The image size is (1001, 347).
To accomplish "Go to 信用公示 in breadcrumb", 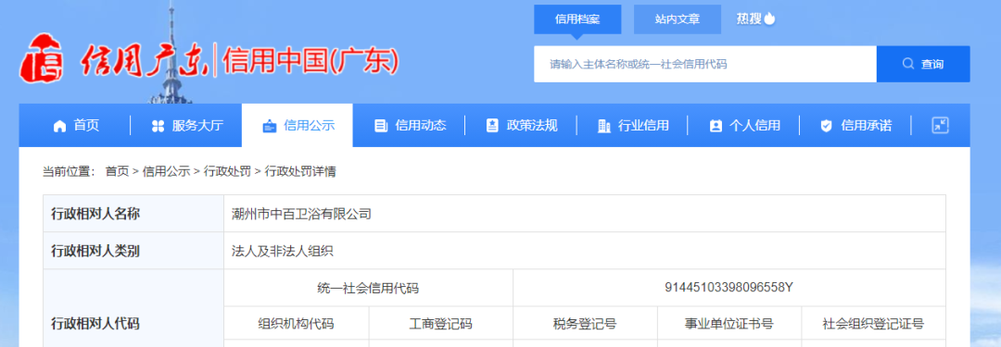I will [166, 171].
